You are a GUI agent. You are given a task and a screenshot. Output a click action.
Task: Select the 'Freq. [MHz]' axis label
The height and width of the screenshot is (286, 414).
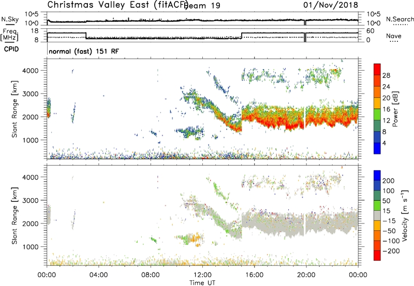(x=9, y=35)
